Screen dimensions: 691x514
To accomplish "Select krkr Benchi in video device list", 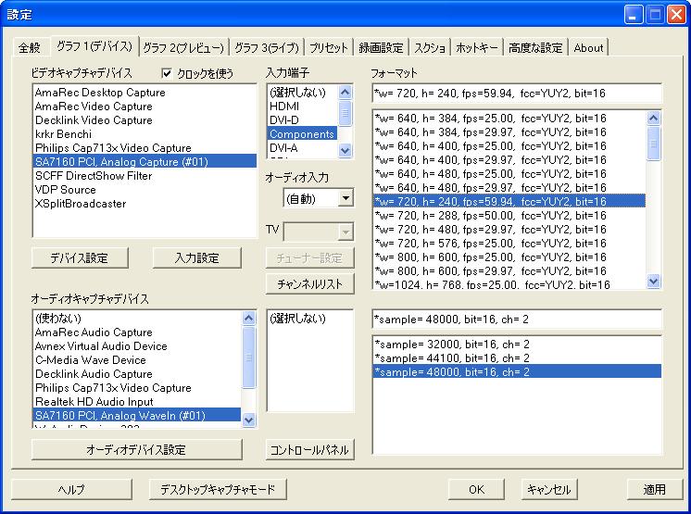I will (x=144, y=134).
